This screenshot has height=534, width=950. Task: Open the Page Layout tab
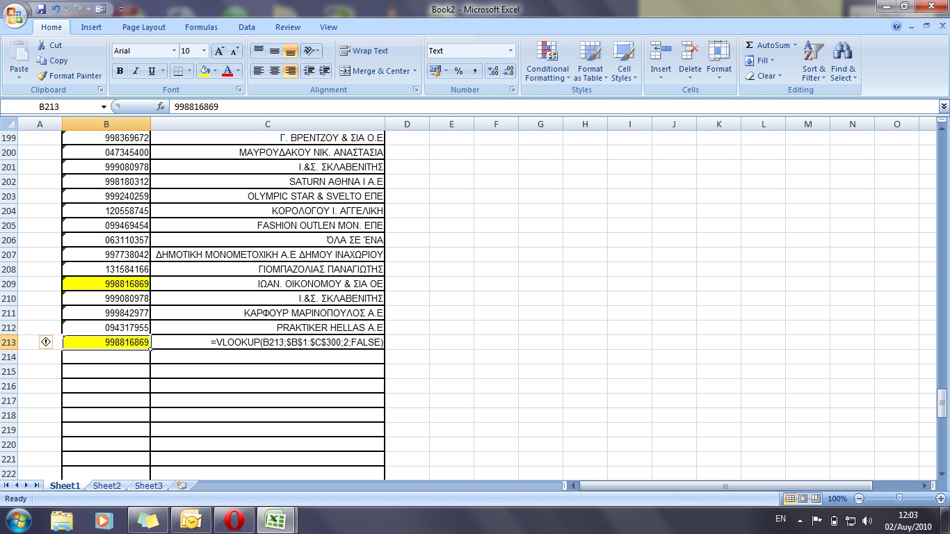pyautogui.click(x=144, y=27)
